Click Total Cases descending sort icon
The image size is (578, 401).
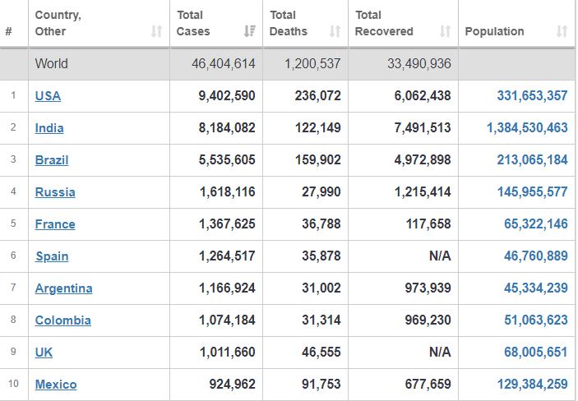tap(250, 31)
